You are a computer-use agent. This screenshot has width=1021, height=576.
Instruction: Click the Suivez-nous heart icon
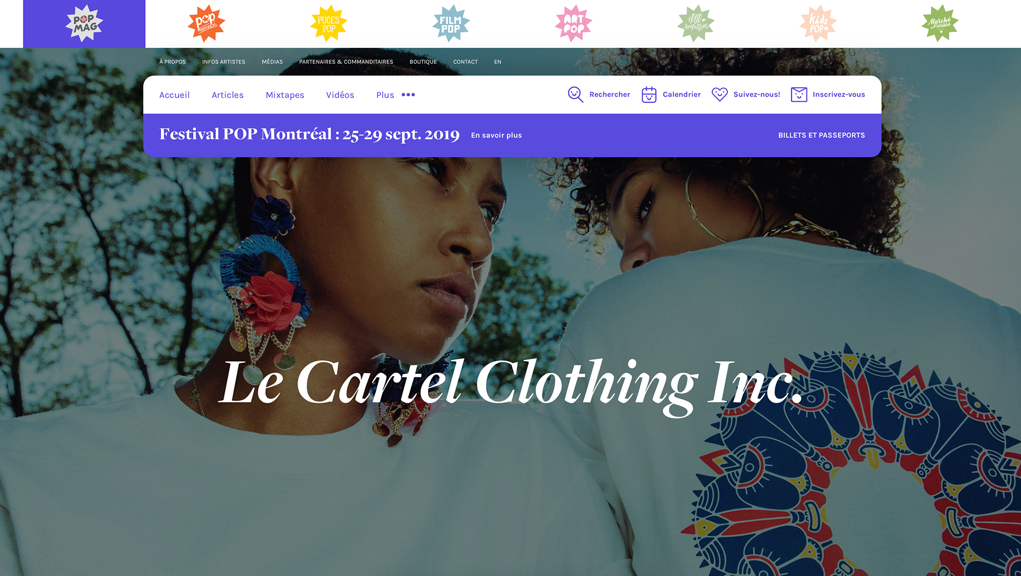[x=719, y=95]
